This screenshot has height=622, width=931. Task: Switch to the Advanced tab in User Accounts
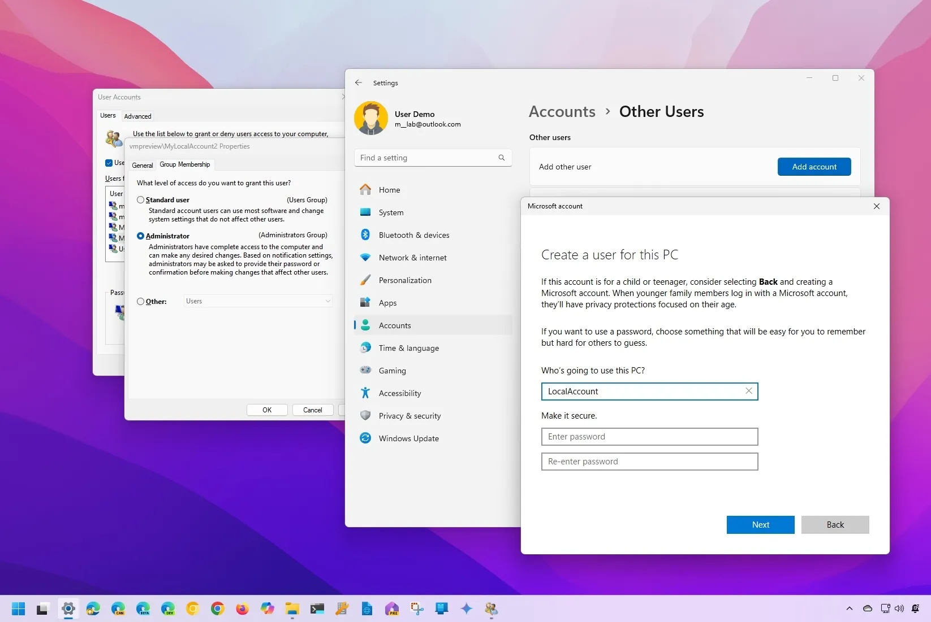click(137, 116)
